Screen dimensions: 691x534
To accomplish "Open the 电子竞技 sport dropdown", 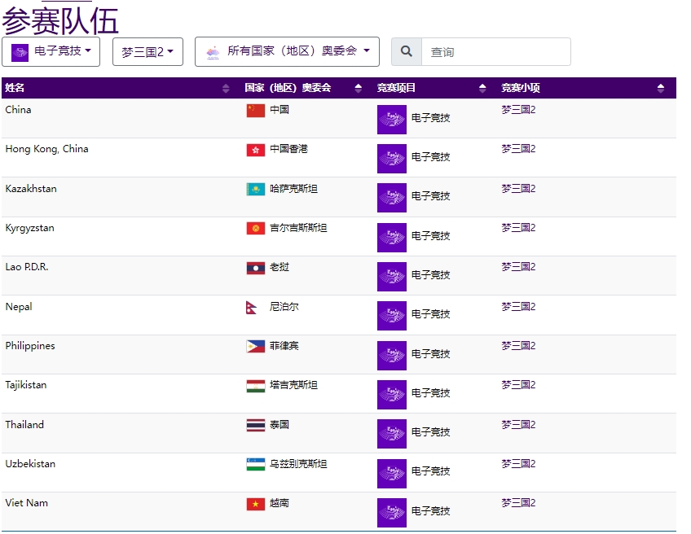I will tap(51, 51).
